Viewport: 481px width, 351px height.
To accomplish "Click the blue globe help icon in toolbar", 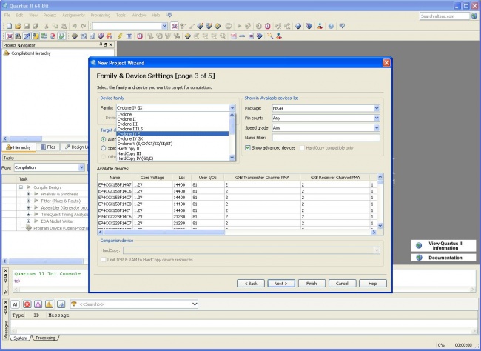I will point(331,26).
